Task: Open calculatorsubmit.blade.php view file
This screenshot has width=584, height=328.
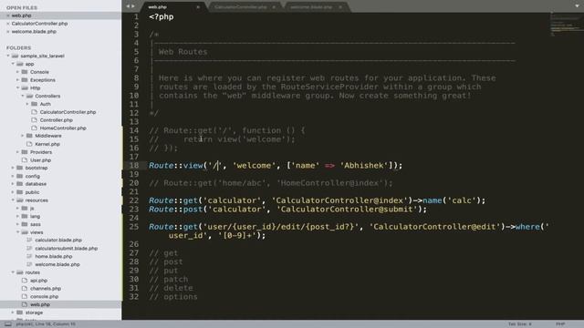Action: (x=67, y=248)
